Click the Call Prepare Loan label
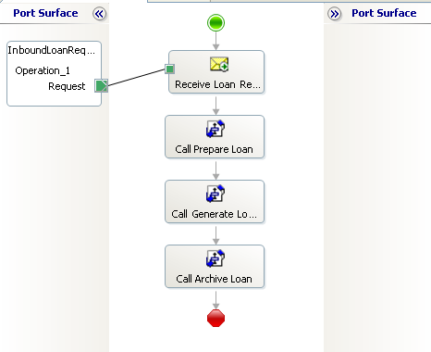Viewport: 431px width, 352px height. pos(214,149)
